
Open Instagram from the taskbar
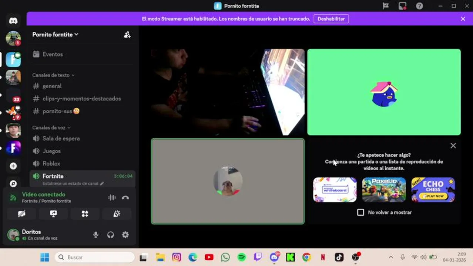(x=177, y=257)
